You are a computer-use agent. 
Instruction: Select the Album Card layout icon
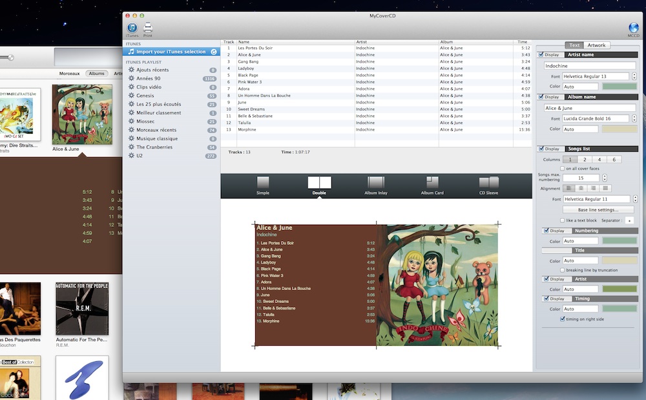click(x=432, y=182)
